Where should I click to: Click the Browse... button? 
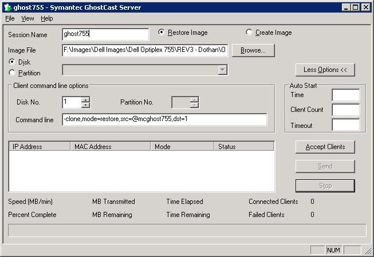[x=253, y=50]
